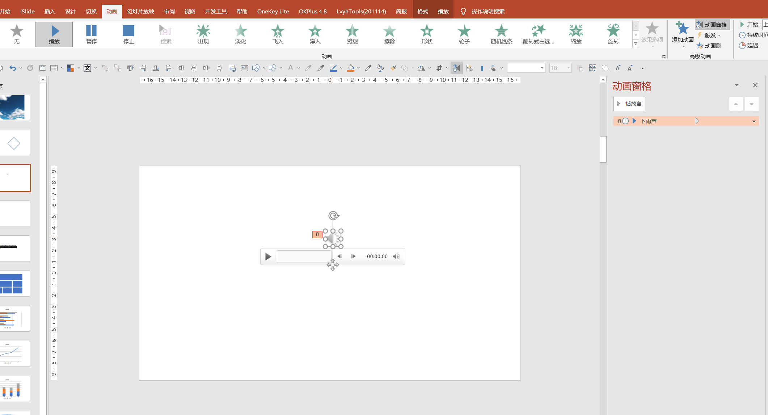Open the OneKey Lite tab
768x415 pixels.
pos(273,11)
